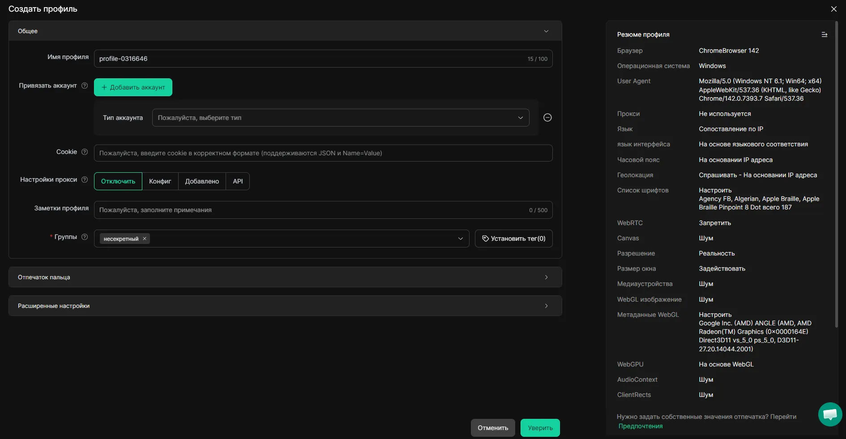Click help icon next to Привязать аккаунт
The height and width of the screenshot is (439, 846).
pos(85,85)
